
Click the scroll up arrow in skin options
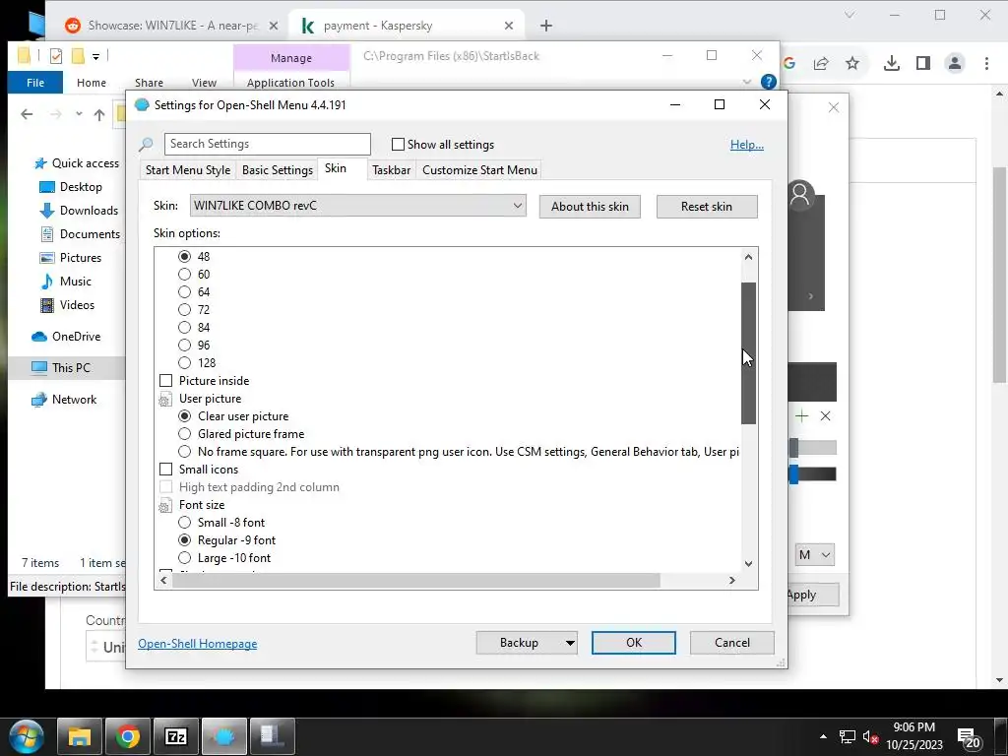tap(748, 257)
